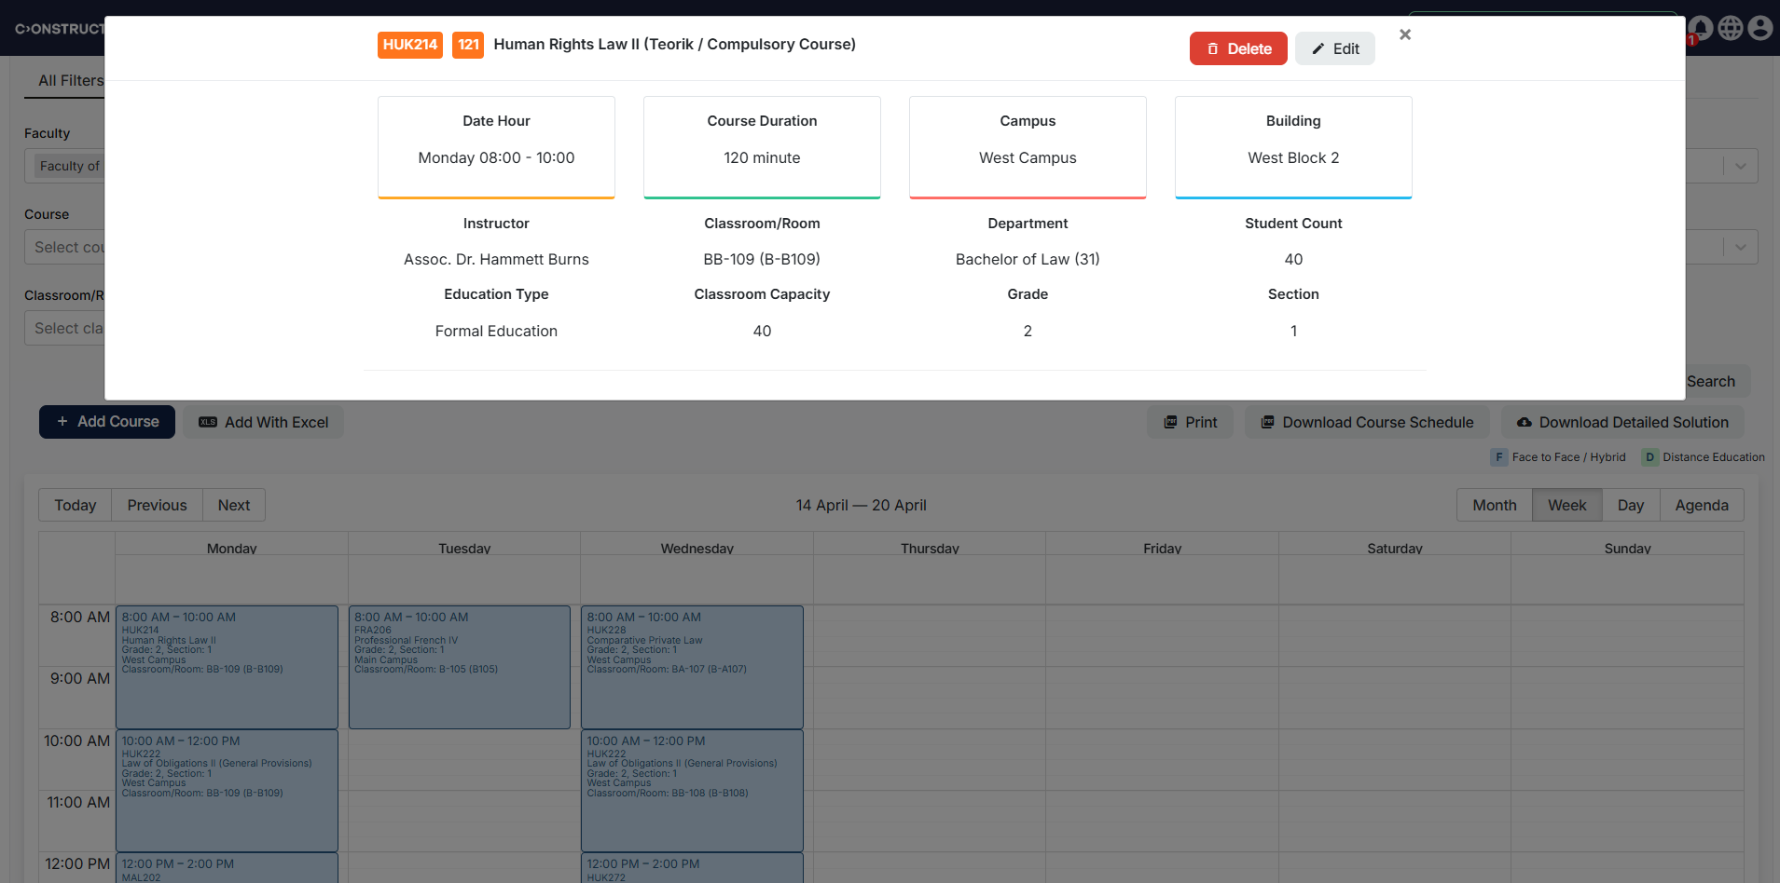The image size is (1780, 883).
Task: Click the pencil icon on the Edit button
Action: click(x=1318, y=48)
